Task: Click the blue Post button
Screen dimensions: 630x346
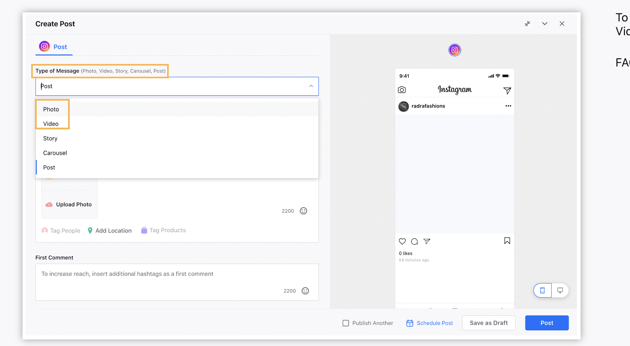Action: click(x=547, y=323)
